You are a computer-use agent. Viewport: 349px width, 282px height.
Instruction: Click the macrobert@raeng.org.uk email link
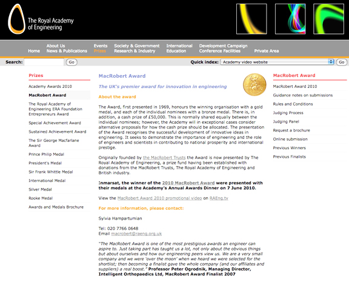(x=136, y=234)
